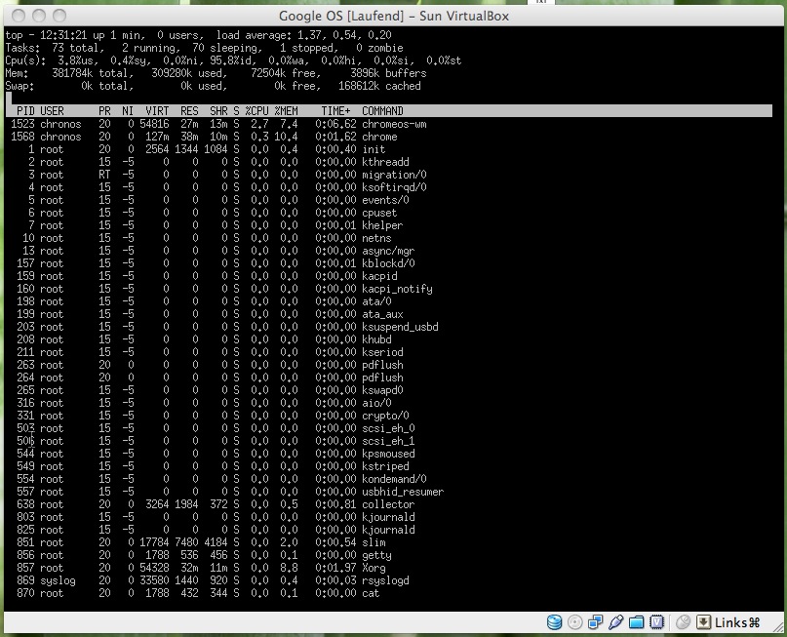This screenshot has width=787, height=637.
Task: Click the COMMAND column header
Action: tap(382, 111)
